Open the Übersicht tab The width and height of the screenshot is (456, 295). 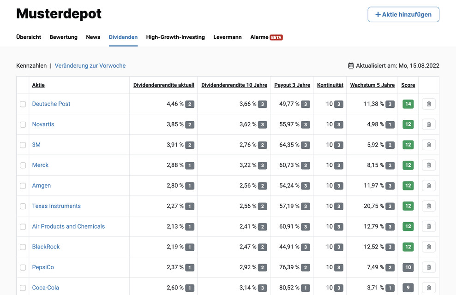(29, 37)
